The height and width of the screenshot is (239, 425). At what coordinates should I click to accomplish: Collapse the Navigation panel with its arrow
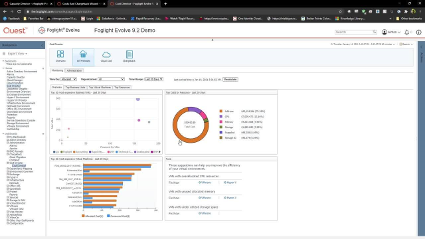42,45
